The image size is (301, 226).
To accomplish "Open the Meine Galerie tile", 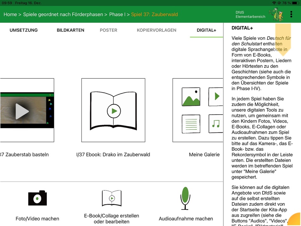I will point(198,110).
